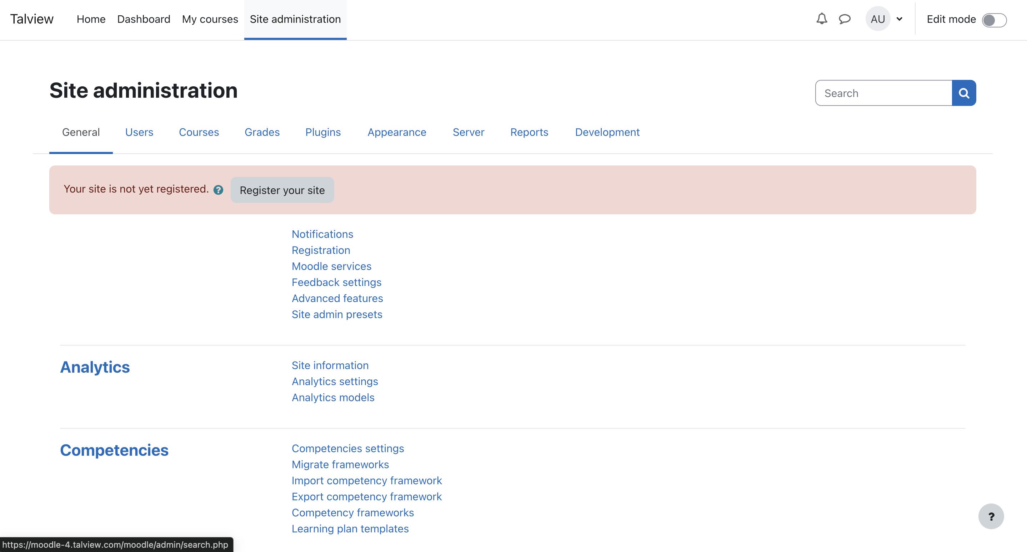The image size is (1027, 552).
Task: Open the Advanced features link
Action: (x=337, y=298)
